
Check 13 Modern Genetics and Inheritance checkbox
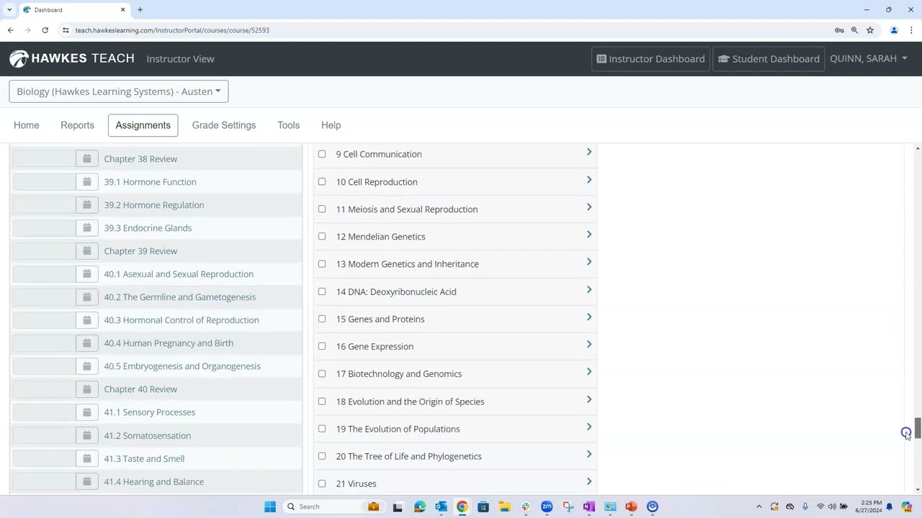[x=322, y=263]
